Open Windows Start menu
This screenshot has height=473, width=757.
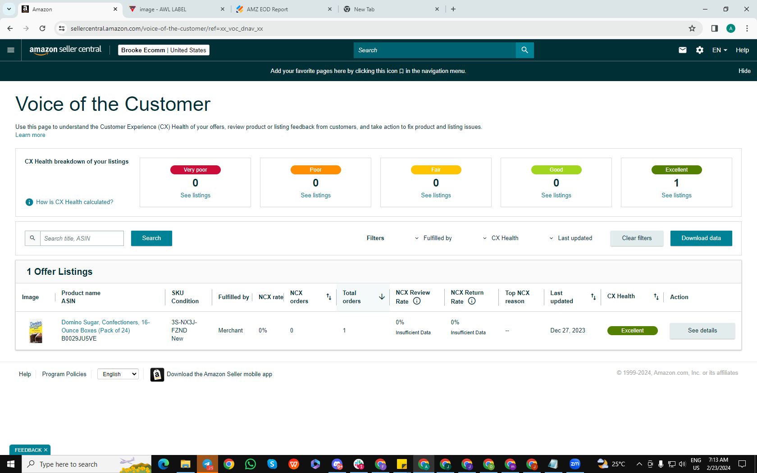coord(11,464)
